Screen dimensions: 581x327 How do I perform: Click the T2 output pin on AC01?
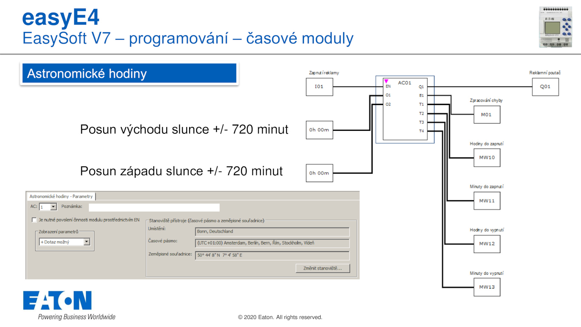[422, 113]
